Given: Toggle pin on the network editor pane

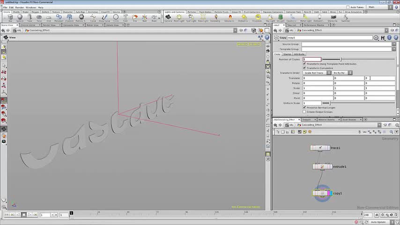Looking at the screenshot, I should pyautogui.click(x=385, y=125).
